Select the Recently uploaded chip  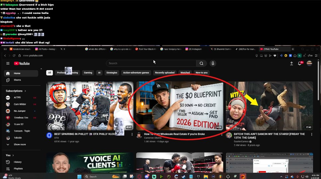tap(165, 72)
